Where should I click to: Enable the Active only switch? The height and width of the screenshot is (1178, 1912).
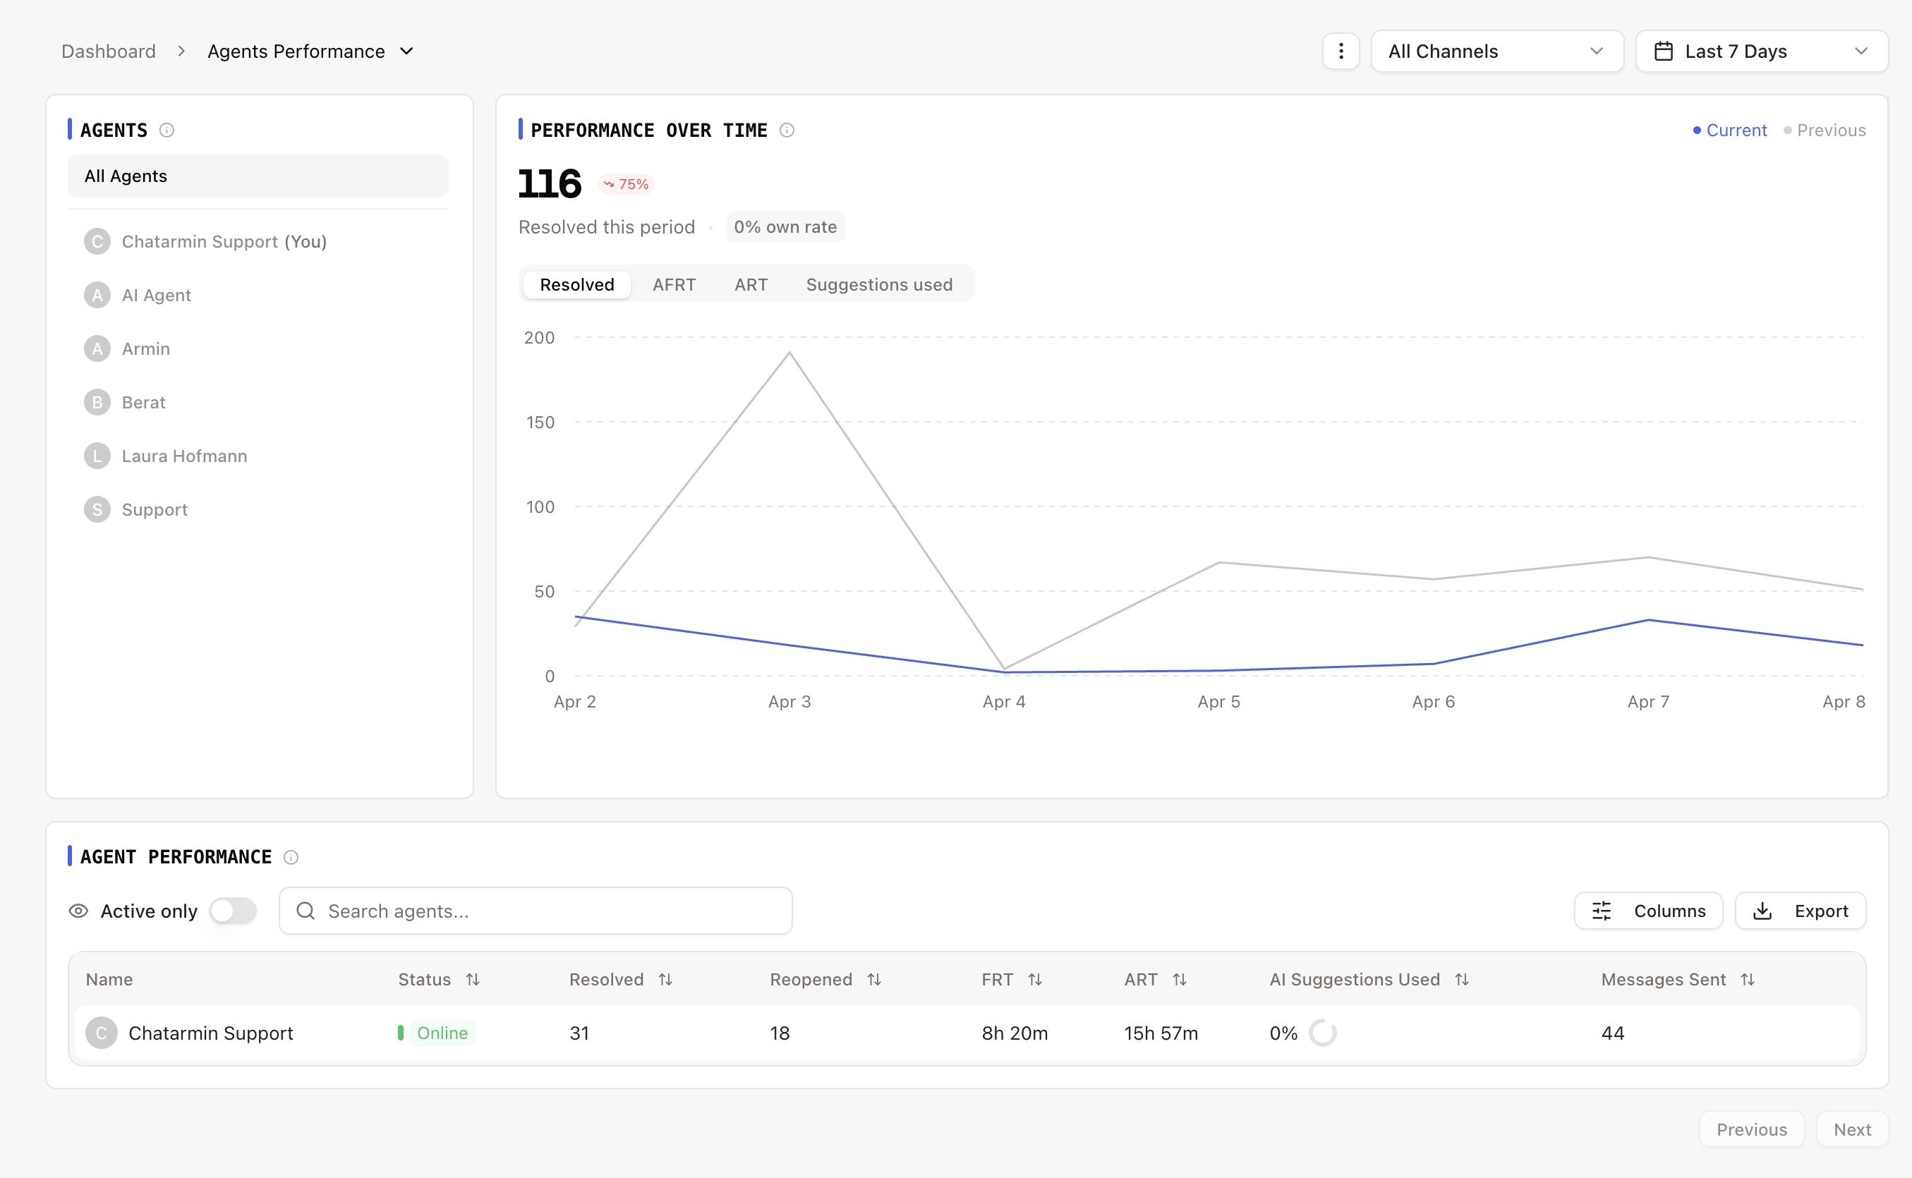point(233,911)
